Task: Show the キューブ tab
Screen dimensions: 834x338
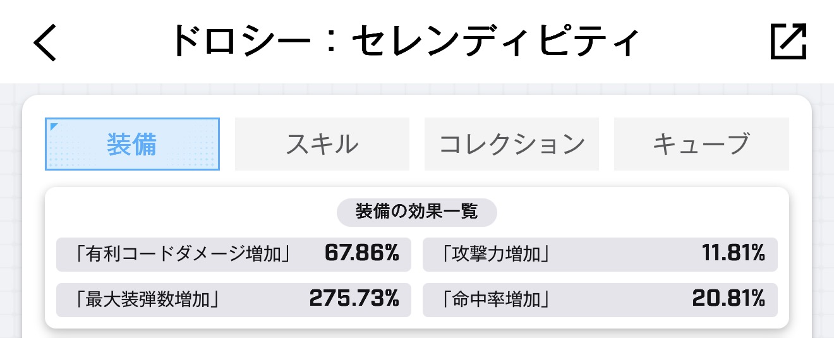Action: 701,144
